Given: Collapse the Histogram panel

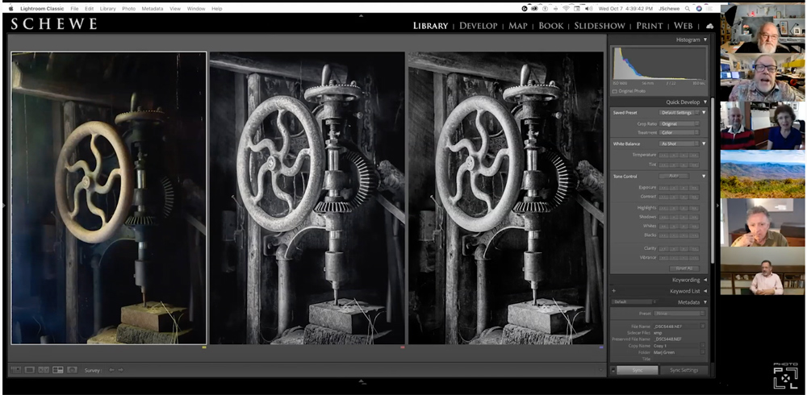Looking at the screenshot, I should click(705, 39).
